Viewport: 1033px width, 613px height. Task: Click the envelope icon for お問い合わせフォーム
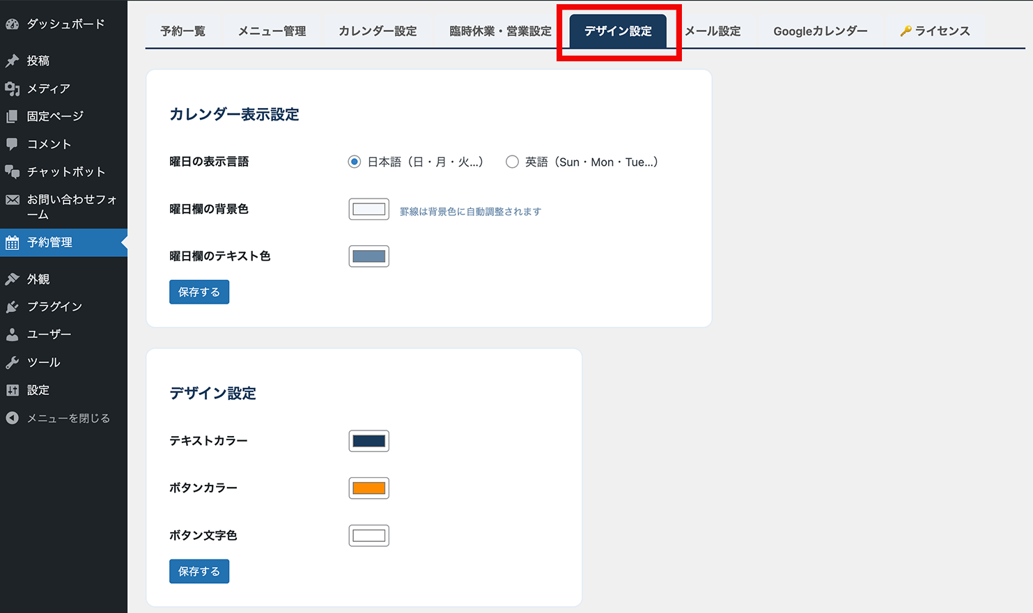tap(12, 200)
